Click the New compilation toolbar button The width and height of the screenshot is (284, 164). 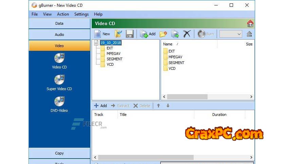[102, 34]
